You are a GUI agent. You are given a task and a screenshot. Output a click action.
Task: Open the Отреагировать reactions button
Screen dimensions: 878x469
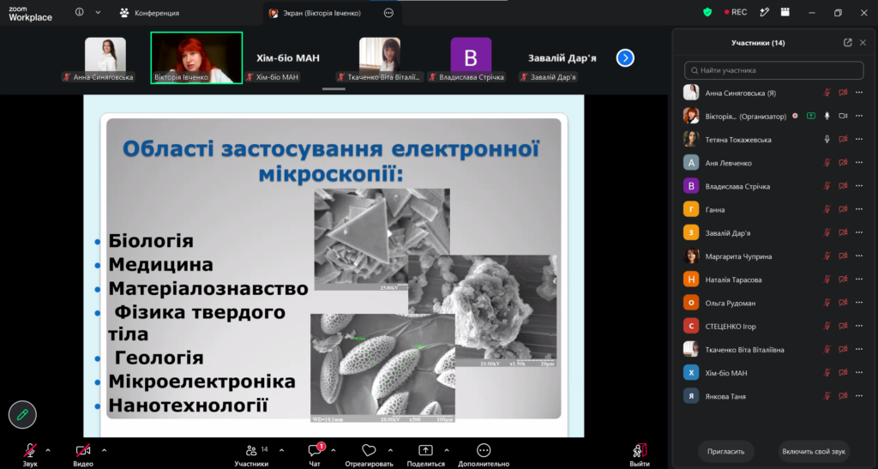point(369,454)
